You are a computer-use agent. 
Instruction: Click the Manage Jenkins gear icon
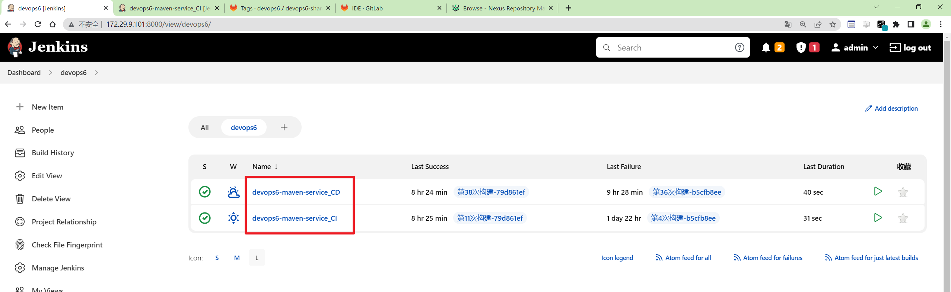coord(20,268)
